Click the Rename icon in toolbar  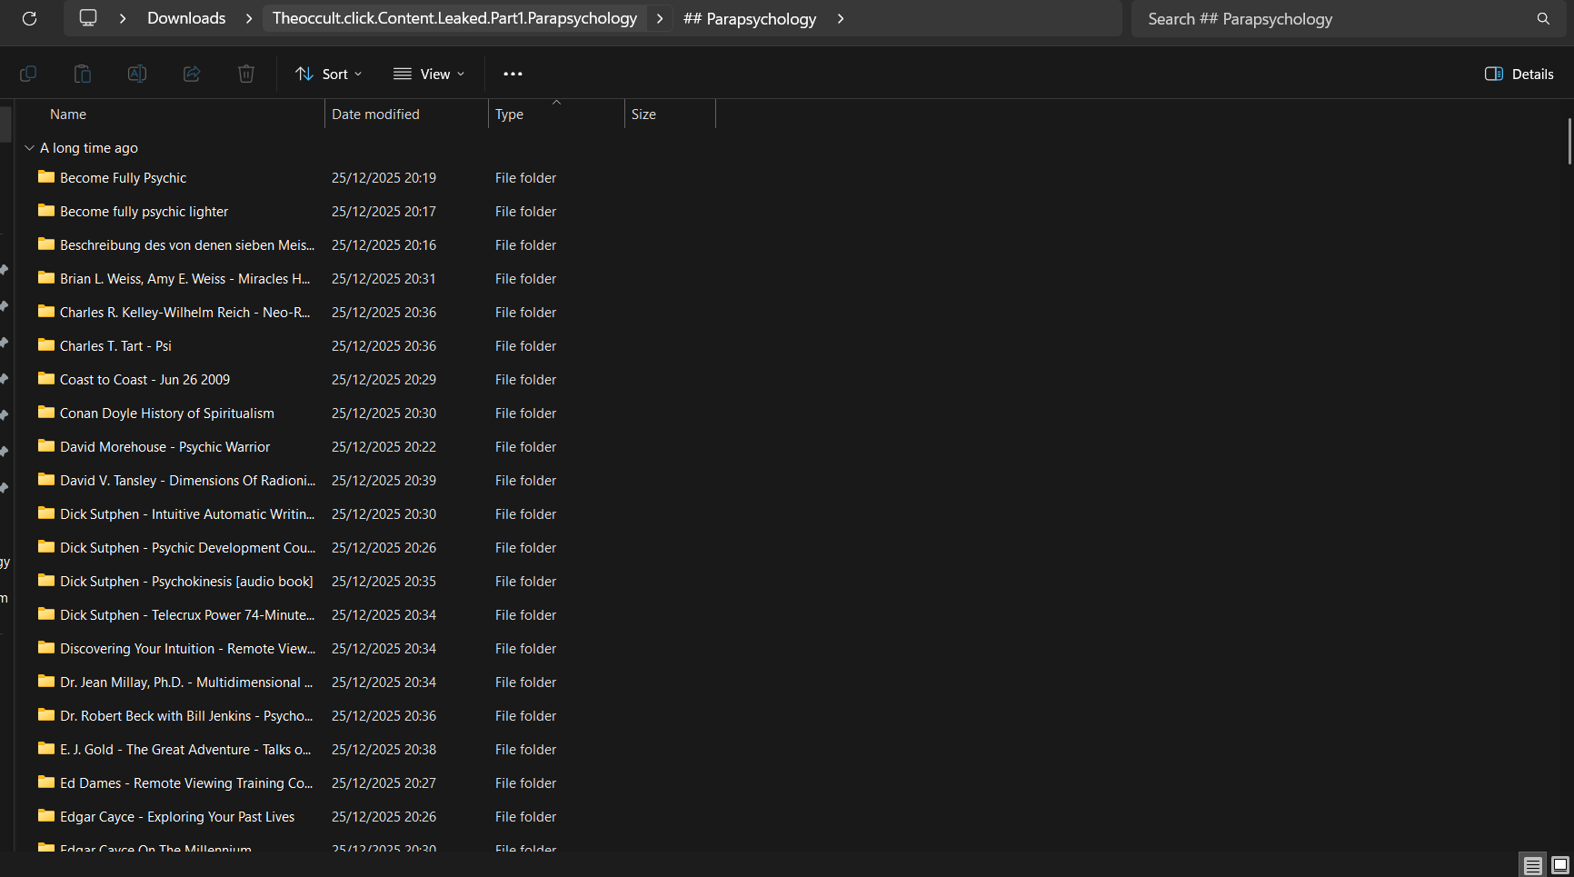tap(137, 74)
